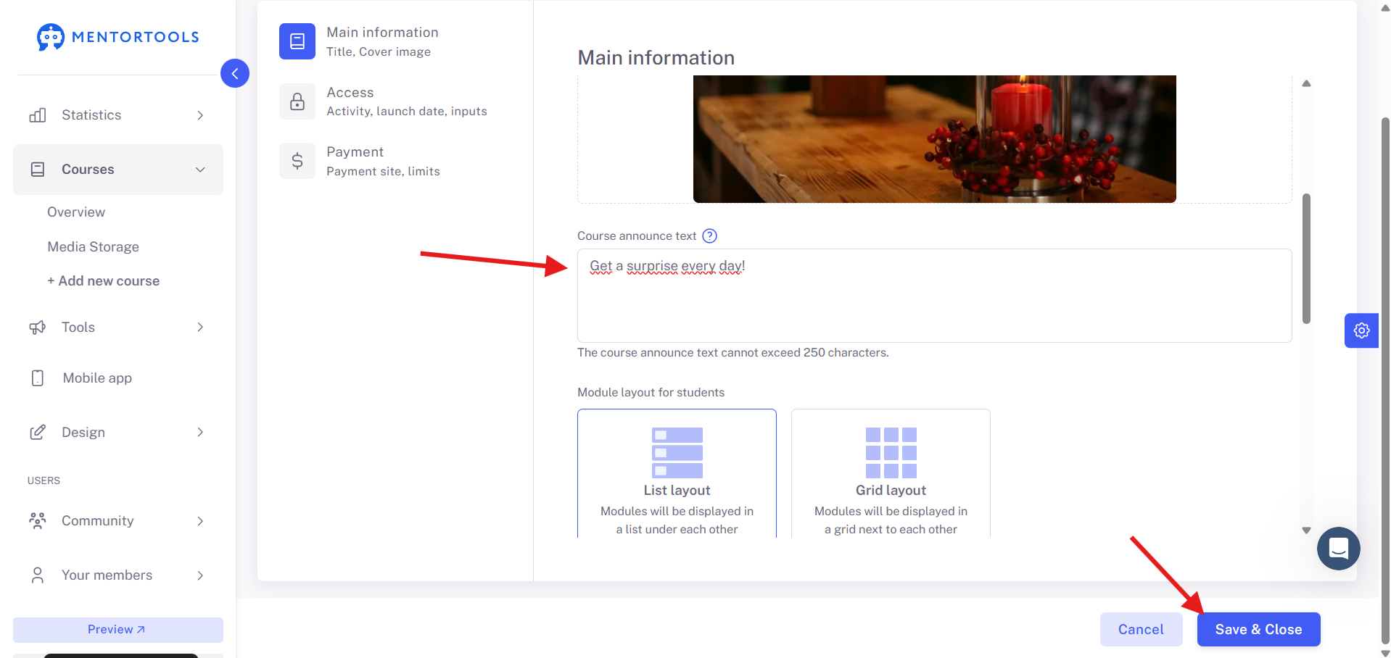Click the inner scrollbar up arrow
Viewport: 1391px width, 658px height.
coord(1306,83)
